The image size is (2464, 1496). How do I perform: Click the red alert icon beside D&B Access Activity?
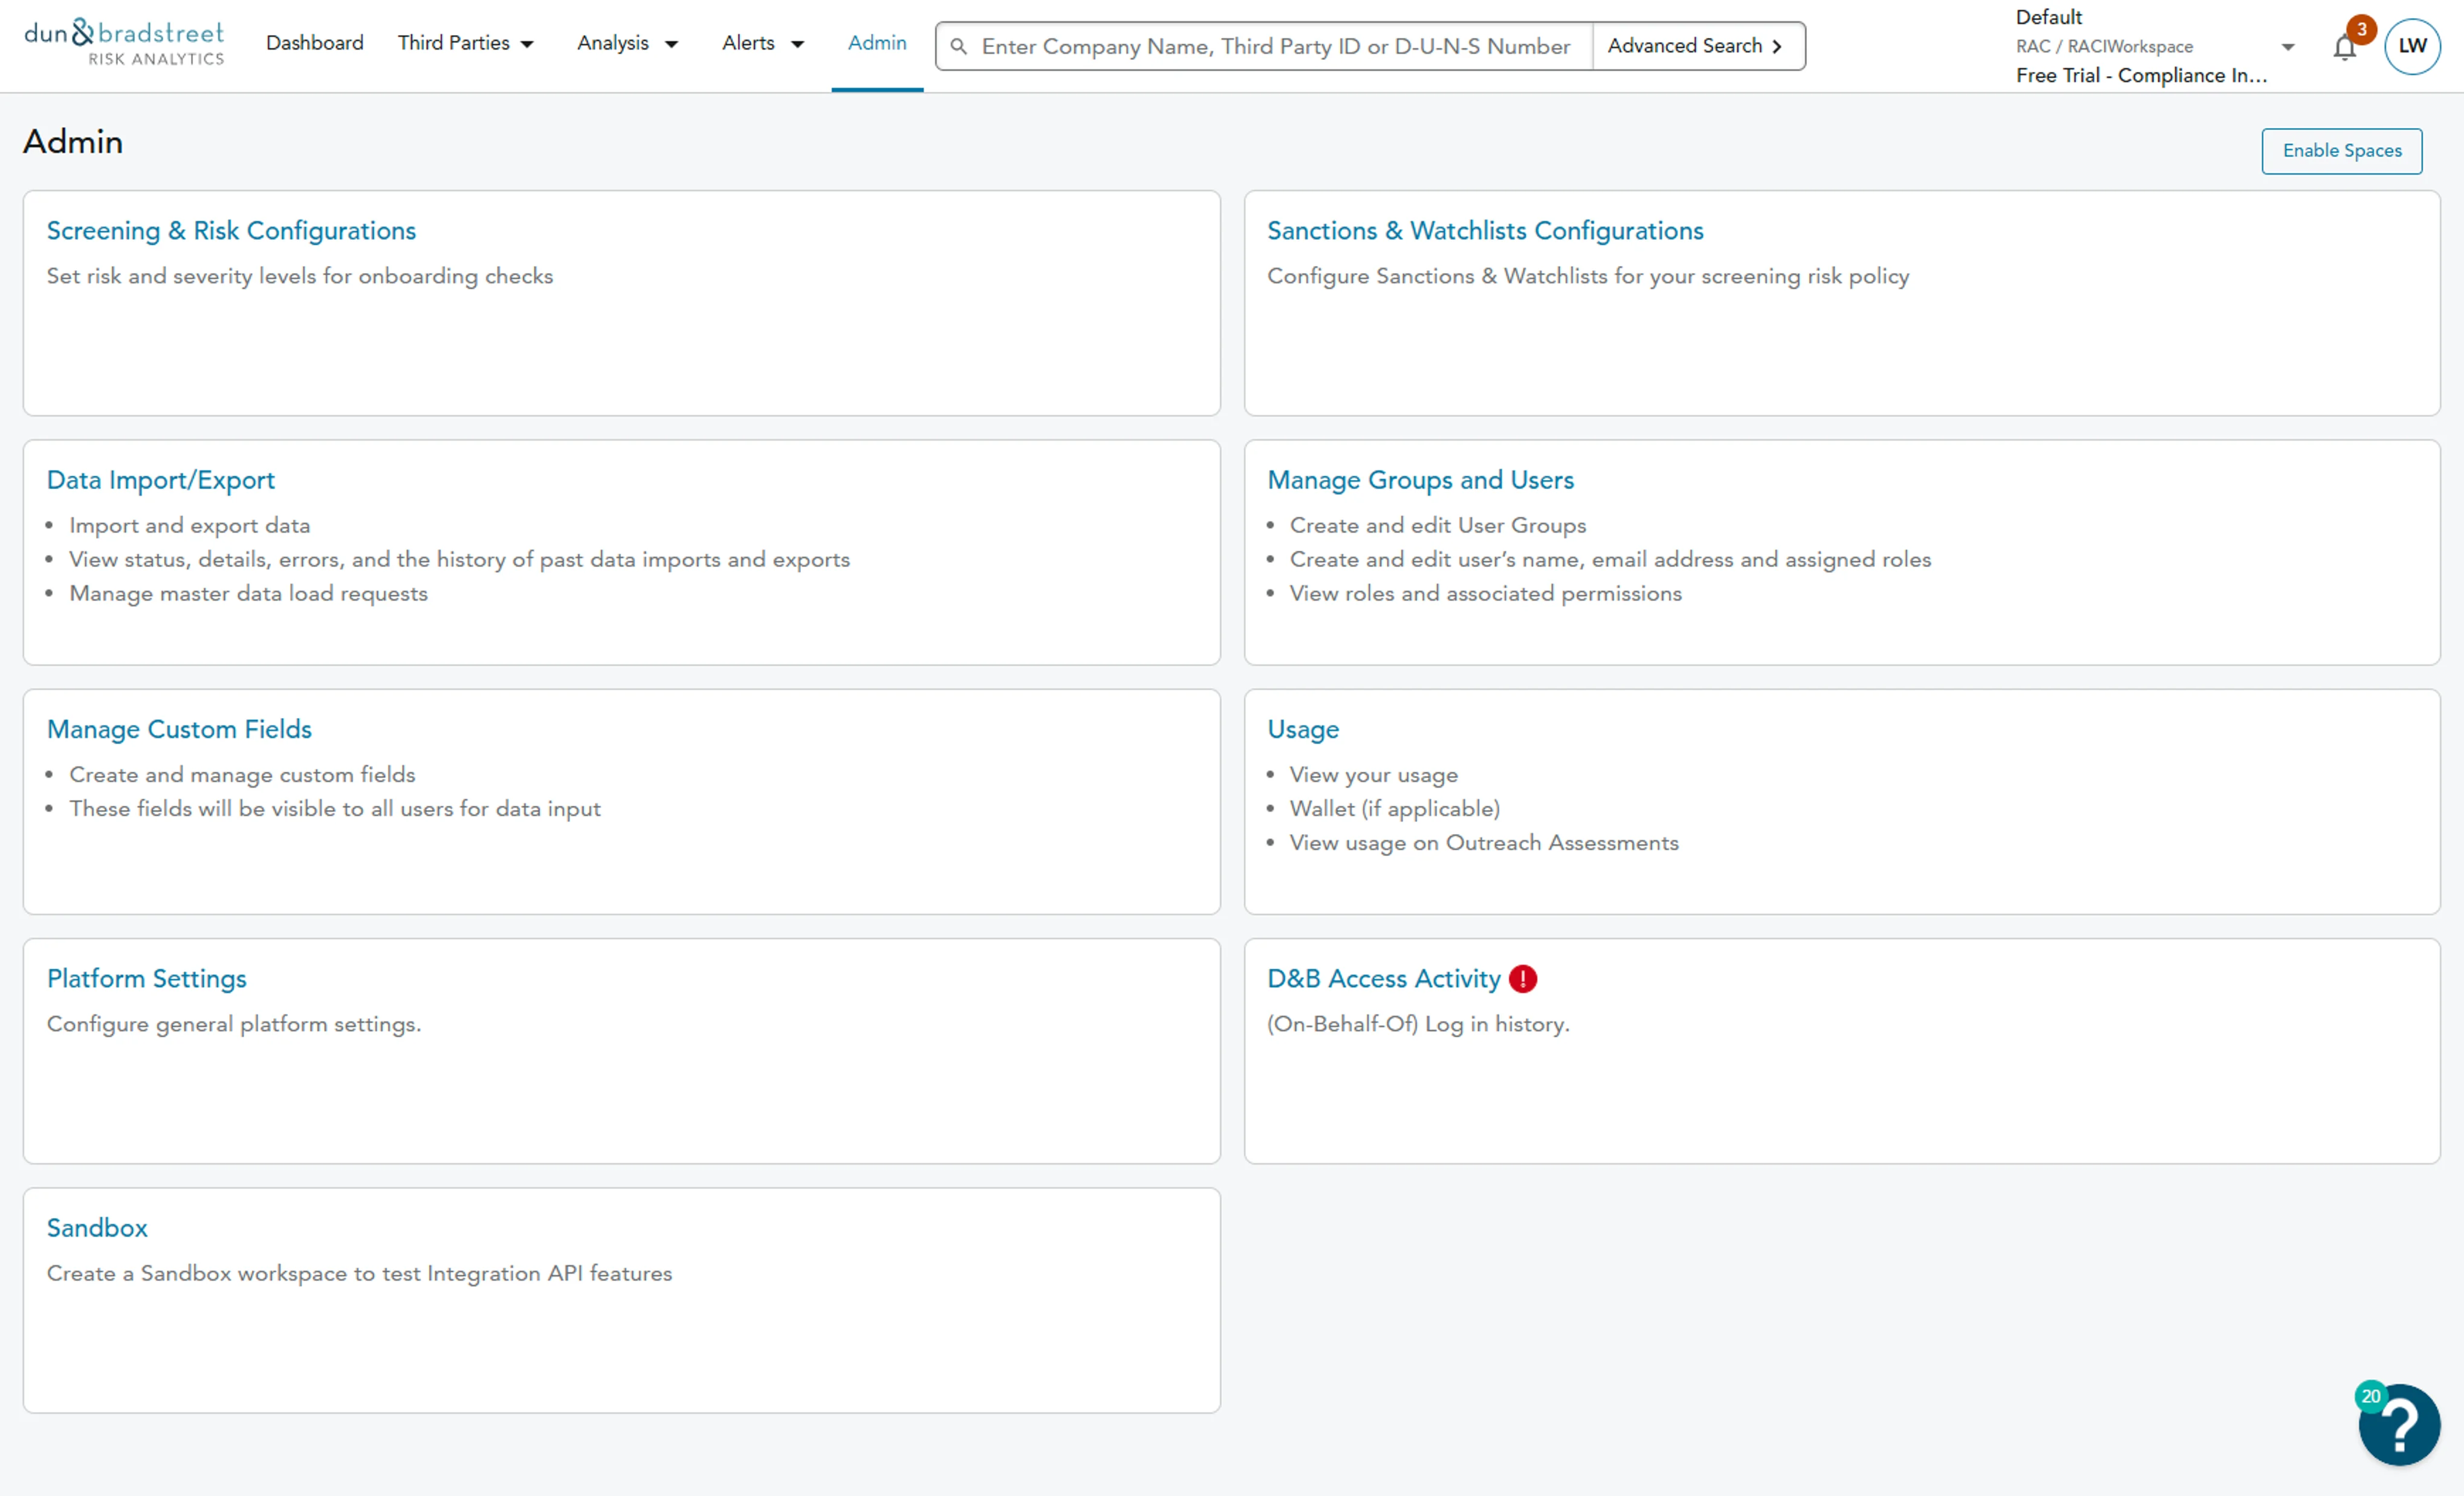pyautogui.click(x=1522, y=978)
